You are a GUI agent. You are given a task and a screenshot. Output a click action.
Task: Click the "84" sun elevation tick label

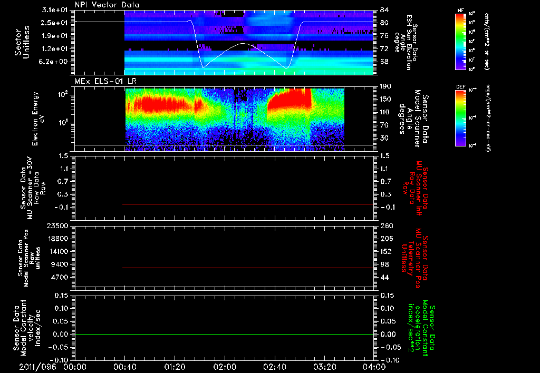click(x=384, y=10)
